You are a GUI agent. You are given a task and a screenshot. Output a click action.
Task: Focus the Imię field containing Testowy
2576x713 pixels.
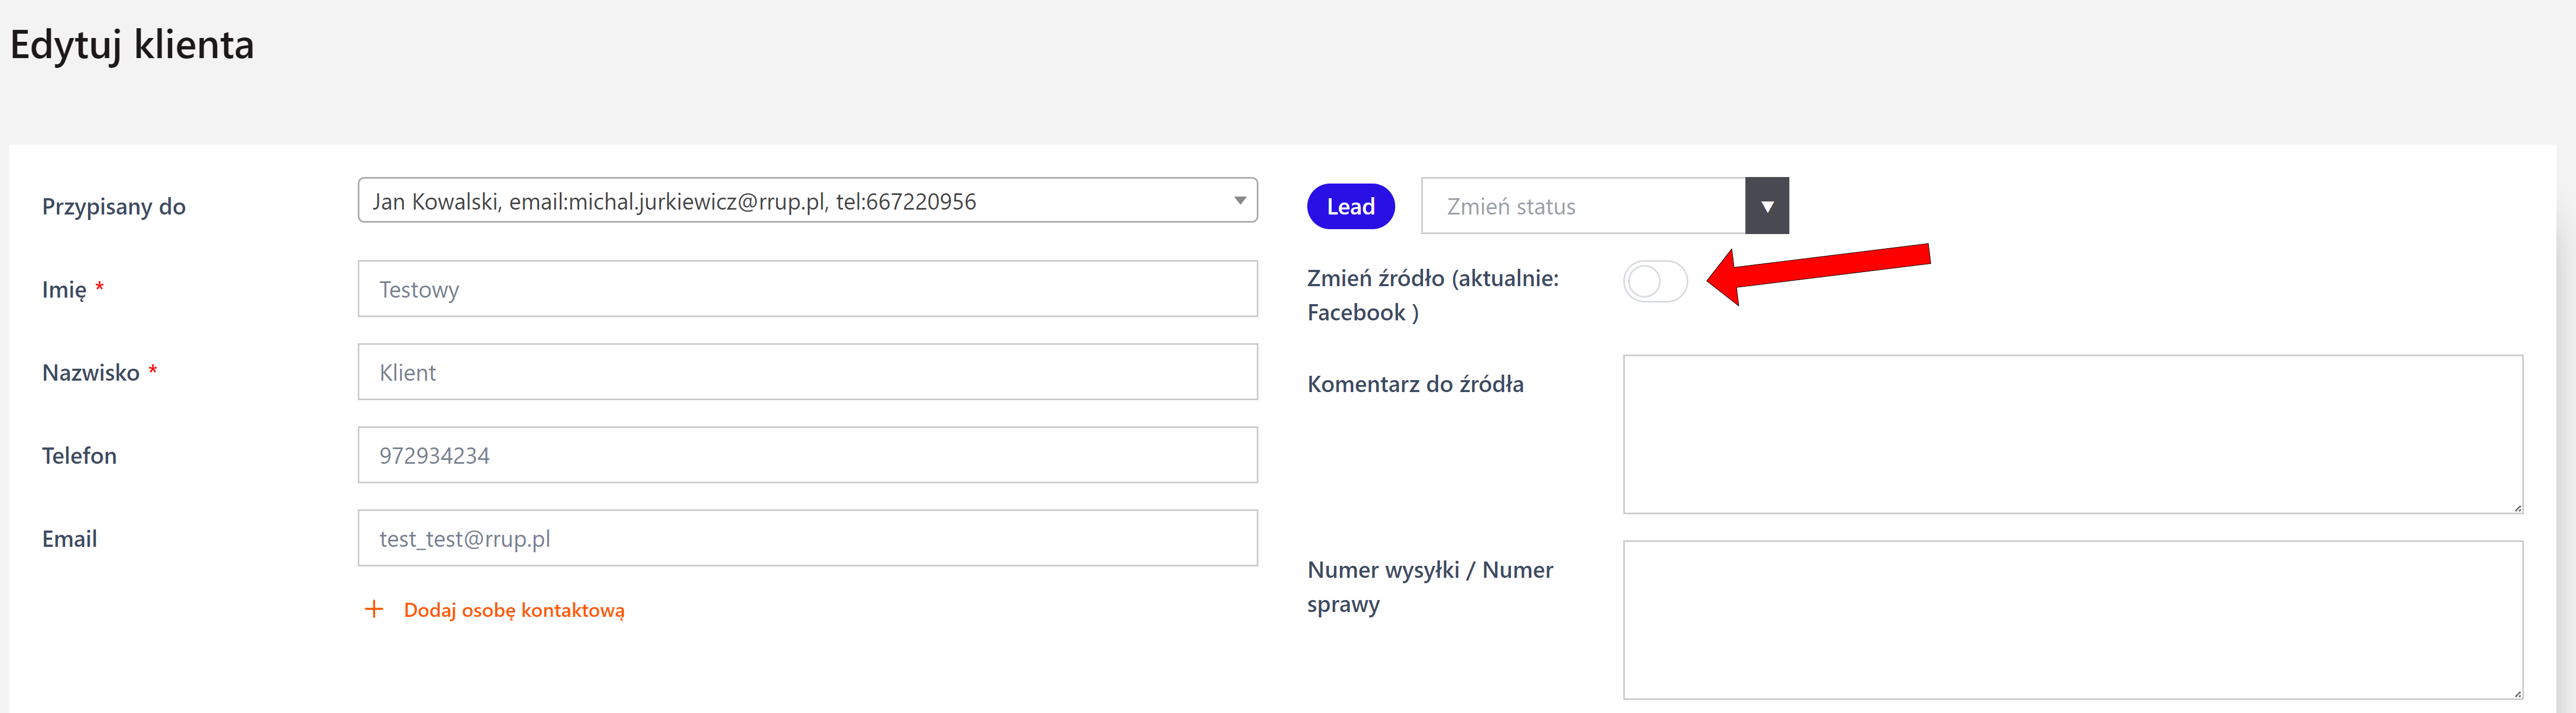pyautogui.click(x=807, y=289)
